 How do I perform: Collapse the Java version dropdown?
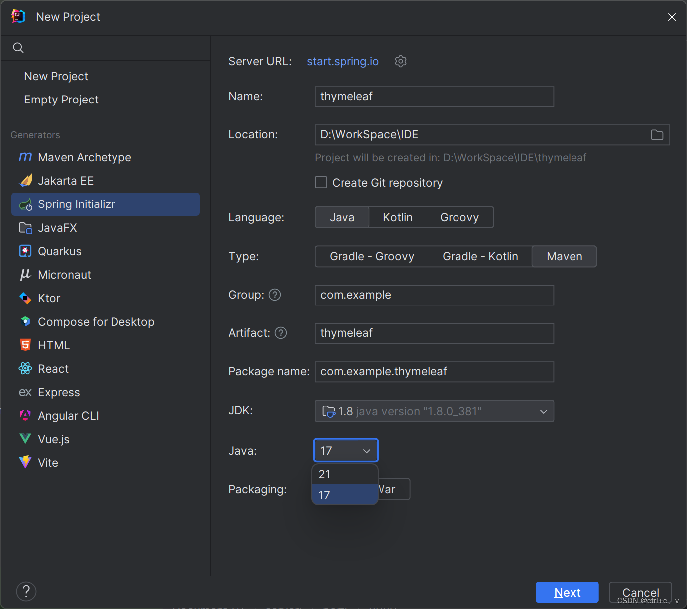[346, 450]
